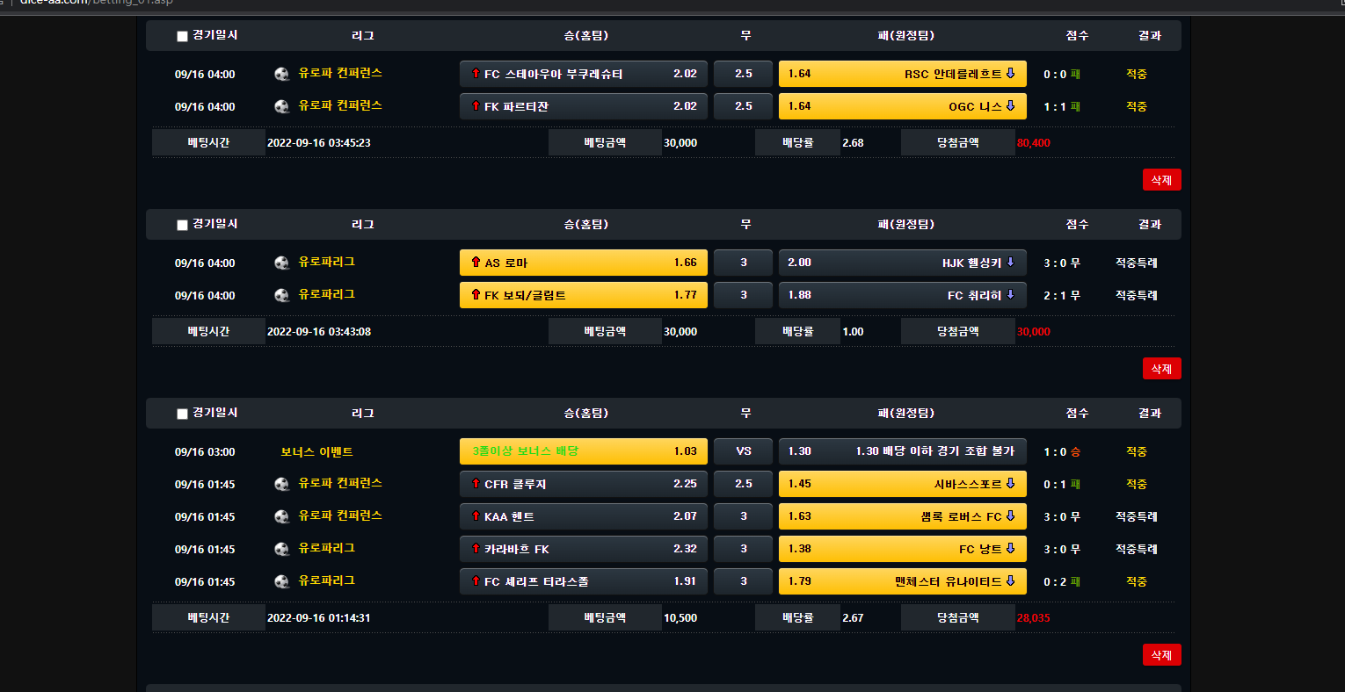This screenshot has width=1345, height=692.
Task: Click soccer ball icon beside AS 로마 row
Action: pyautogui.click(x=282, y=263)
